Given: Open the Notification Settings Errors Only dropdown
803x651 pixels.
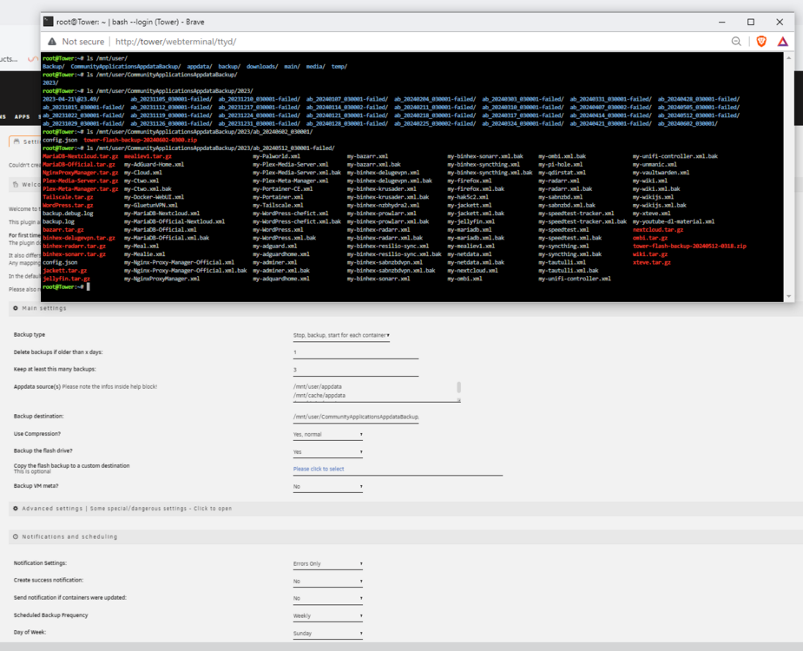Looking at the screenshot, I should 328,563.
